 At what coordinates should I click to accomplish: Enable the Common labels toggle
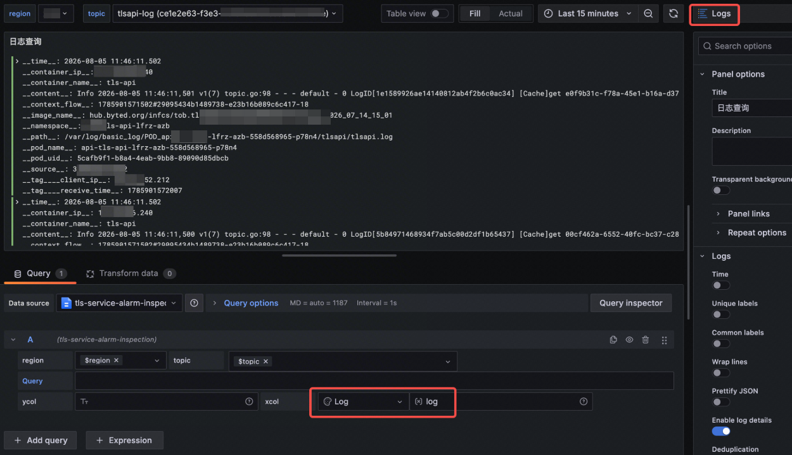coord(721,344)
